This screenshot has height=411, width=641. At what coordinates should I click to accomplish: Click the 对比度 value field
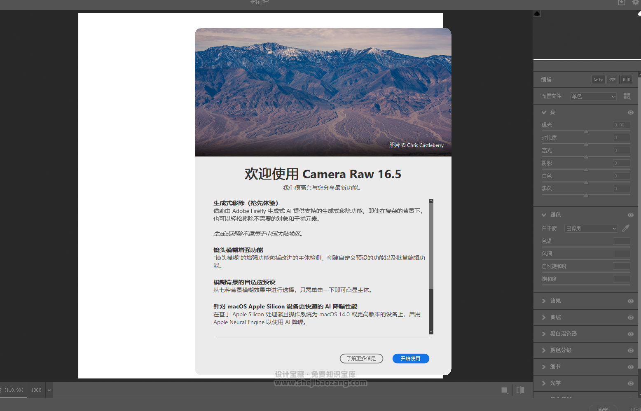[x=622, y=138]
